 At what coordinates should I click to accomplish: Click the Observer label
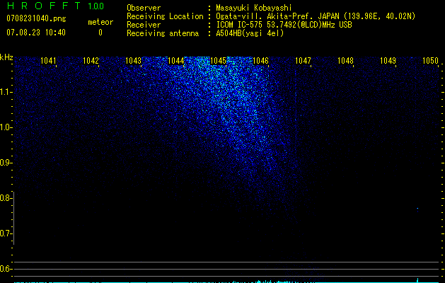144,8
